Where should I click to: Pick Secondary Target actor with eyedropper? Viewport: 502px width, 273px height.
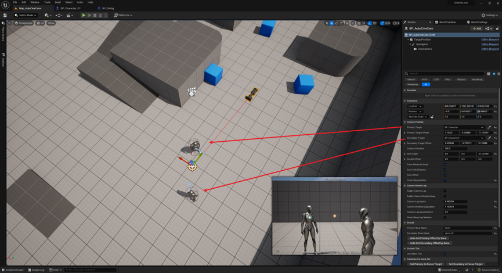click(x=489, y=138)
